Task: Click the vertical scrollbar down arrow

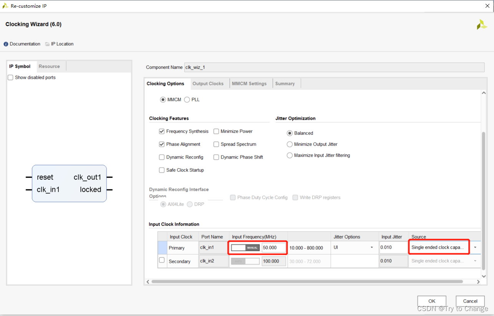Action: (484, 276)
